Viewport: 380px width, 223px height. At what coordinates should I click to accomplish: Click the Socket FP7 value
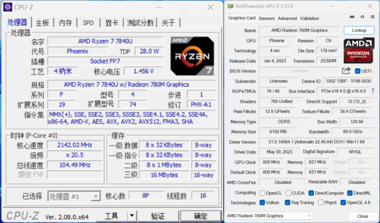pos(105,61)
